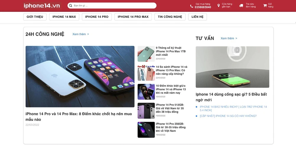Click the phone call icon

[192, 6]
